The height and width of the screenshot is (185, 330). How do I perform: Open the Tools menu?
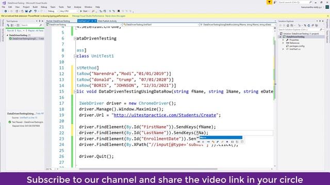[x=61, y=7]
